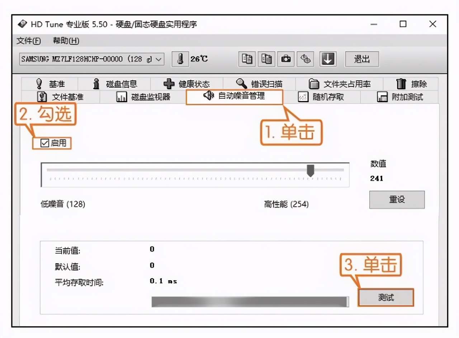Viewport: 459px width, 338px height.
Task: Open the 磁盘监视器 tab
Action: coord(143,97)
